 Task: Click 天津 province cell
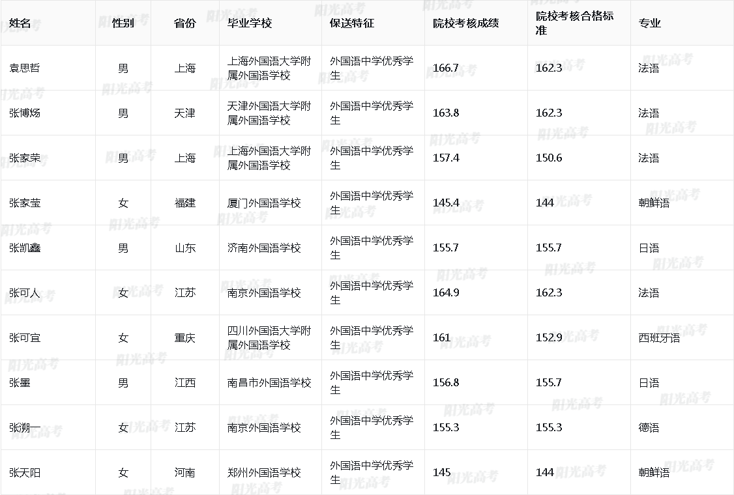[x=184, y=113]
